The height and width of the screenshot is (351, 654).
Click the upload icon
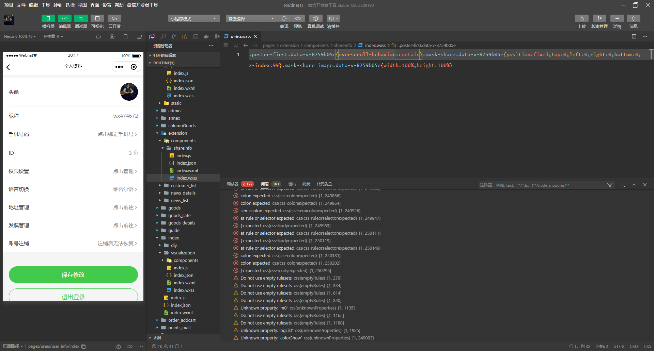click(582, 18)
